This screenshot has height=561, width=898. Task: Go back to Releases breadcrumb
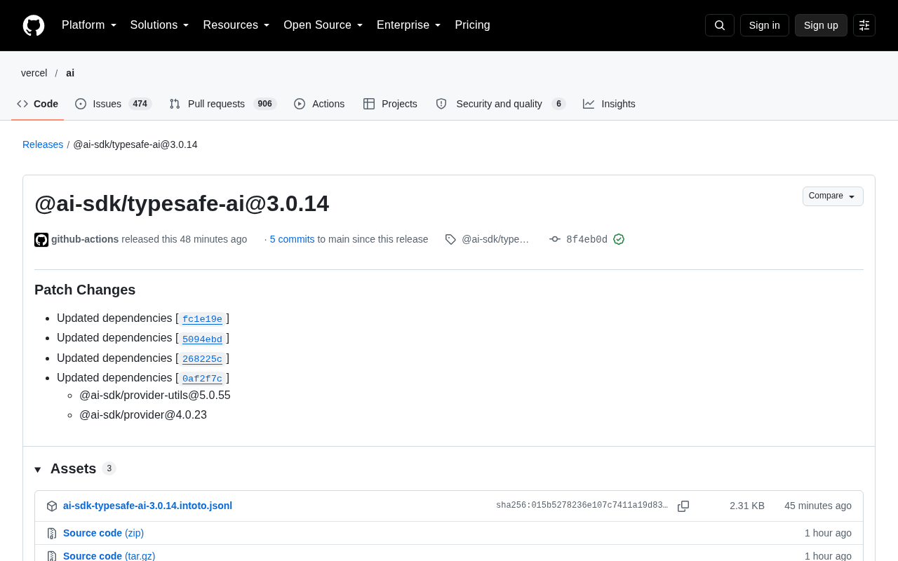click(x=43, y=144)
